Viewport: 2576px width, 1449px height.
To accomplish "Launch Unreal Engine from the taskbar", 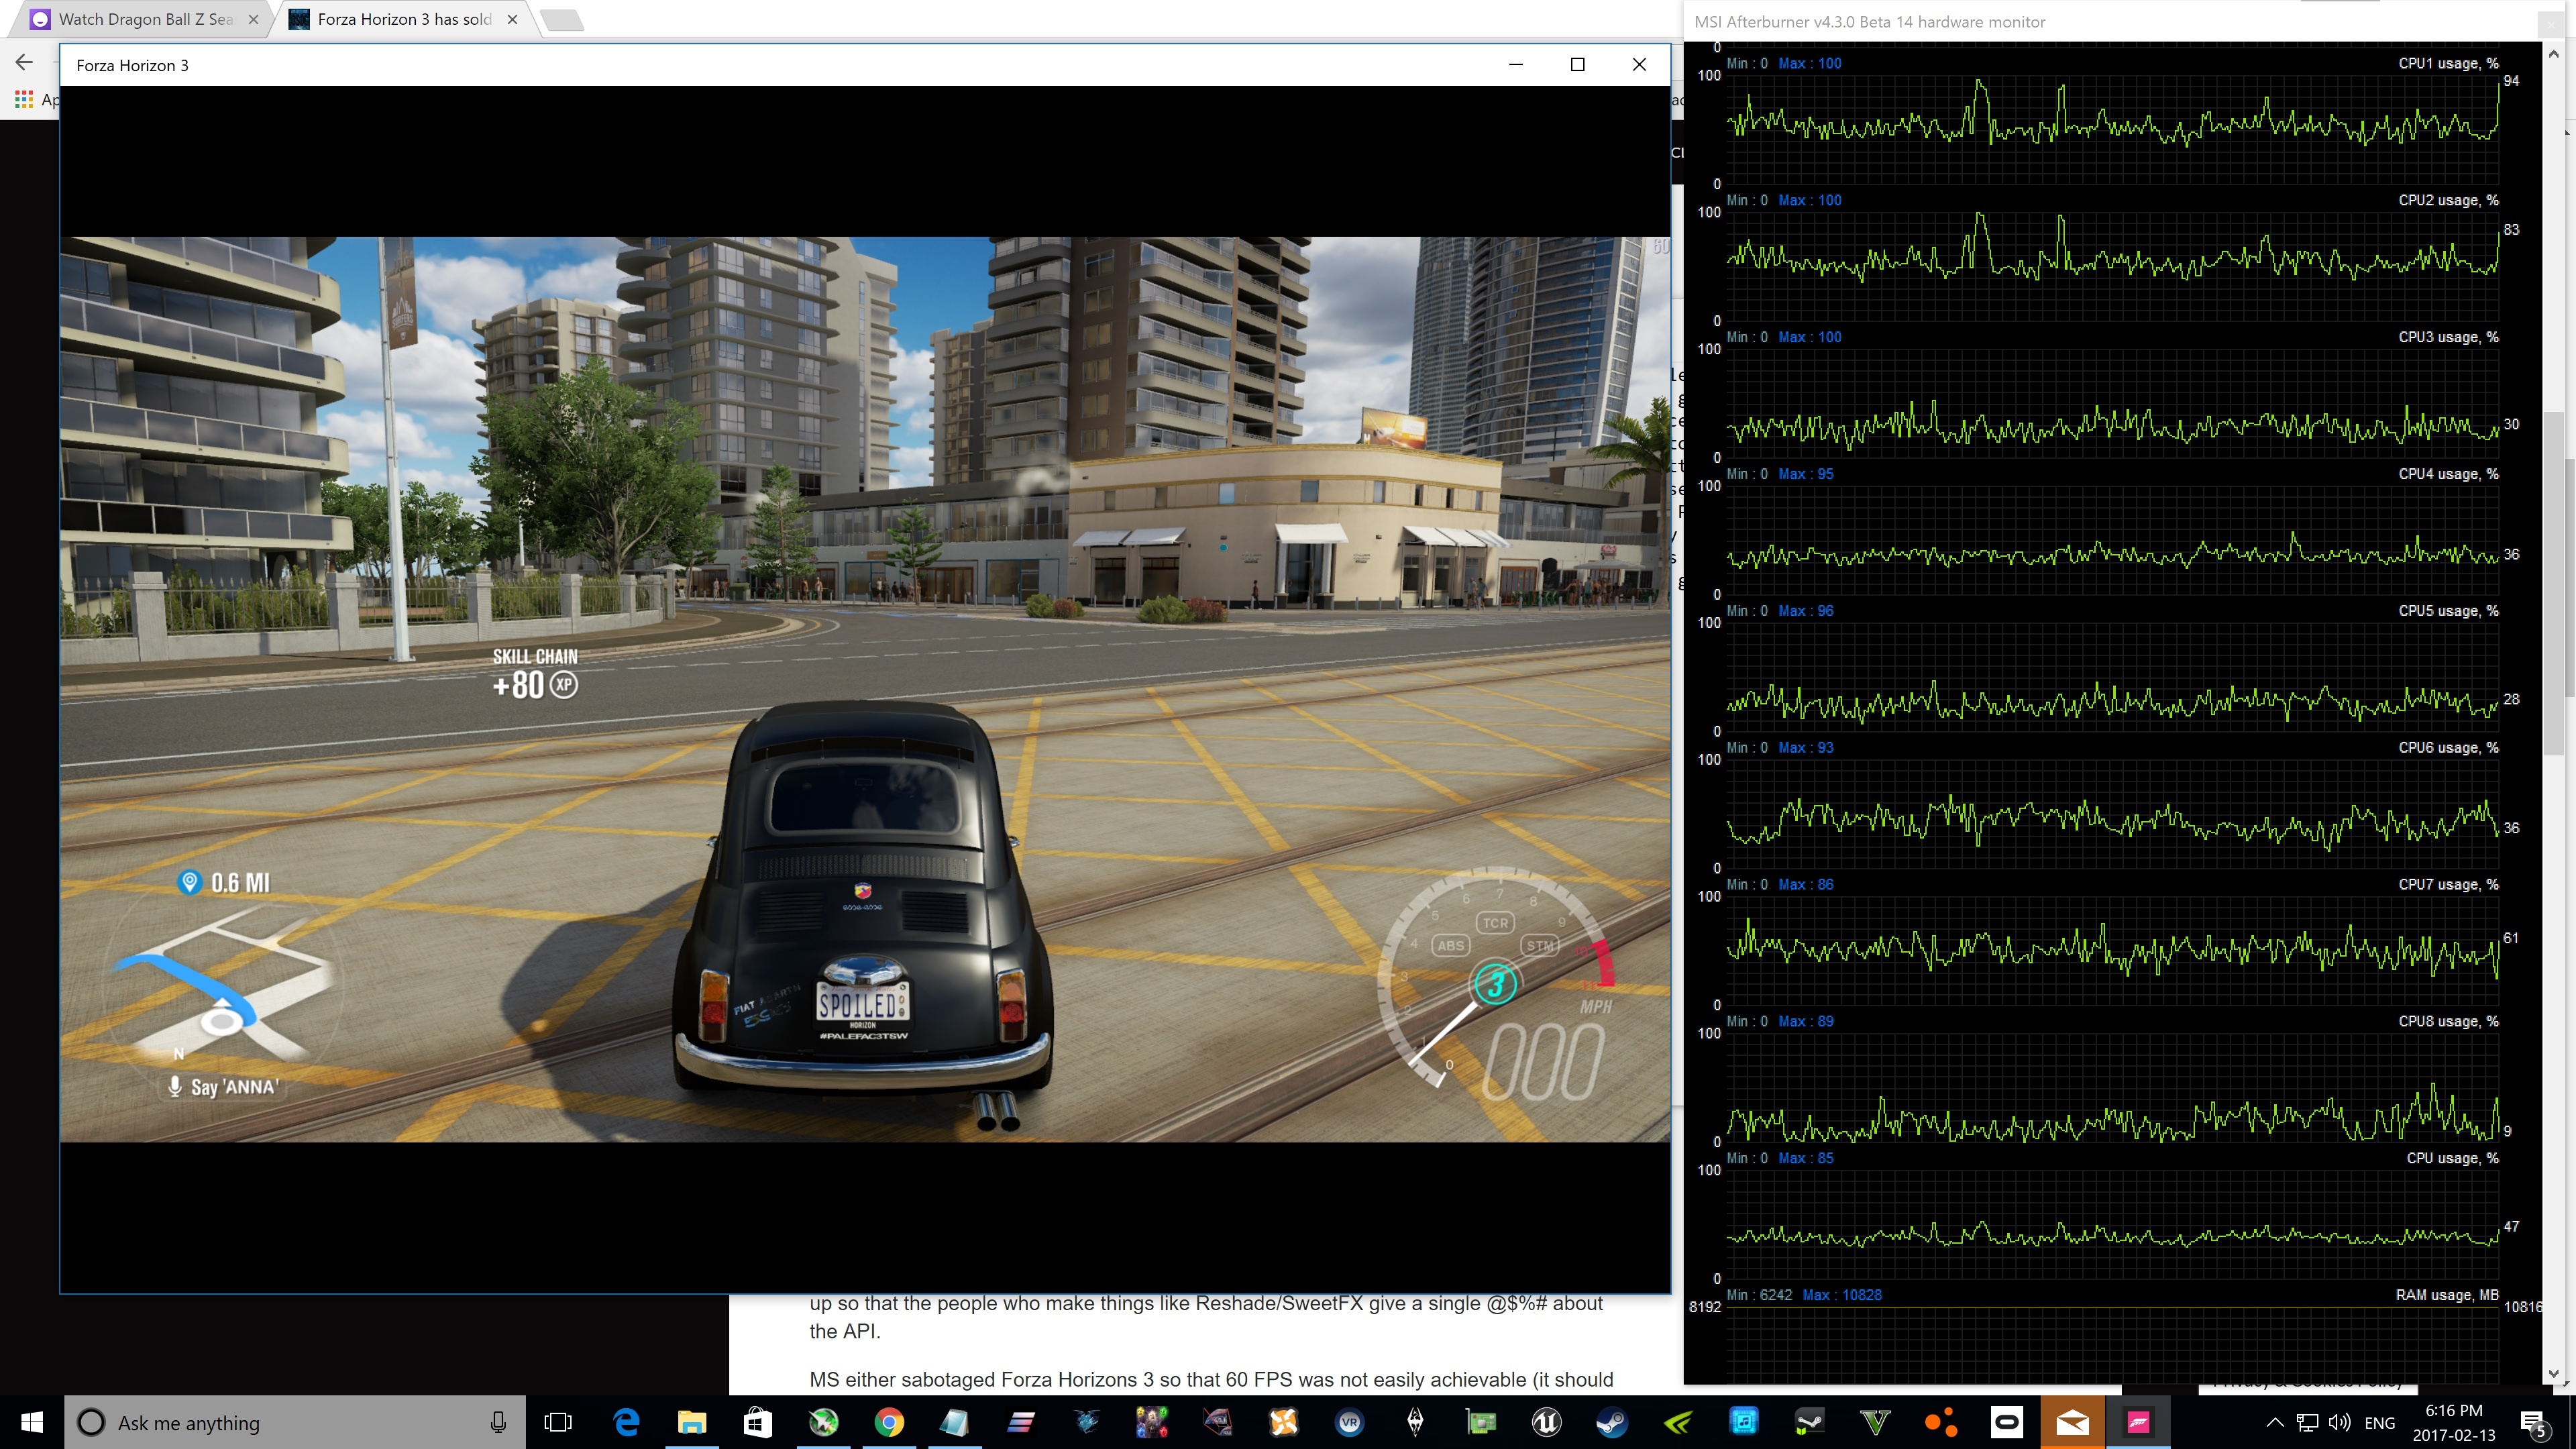I will [x=1546, y=1422].
